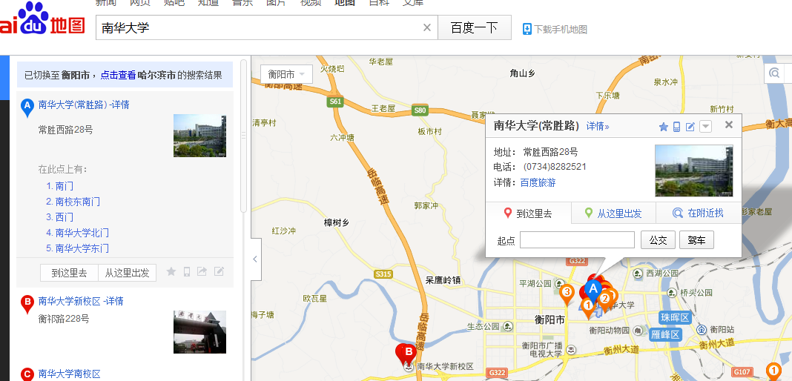
Task: Click 衡阳站 railway station icon
Action: click(x=702, y=330)
